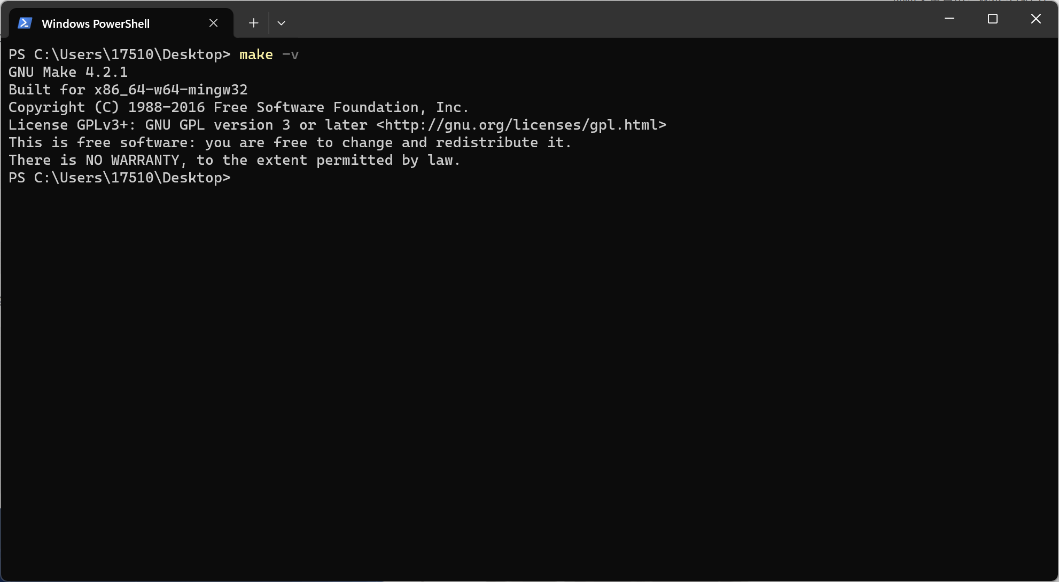
Task: Click the "Free Software Foundation, Inc." text
Action: coord(341,107)
